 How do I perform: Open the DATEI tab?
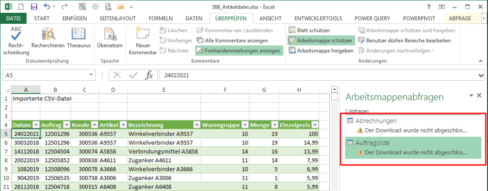click(13, 19)
